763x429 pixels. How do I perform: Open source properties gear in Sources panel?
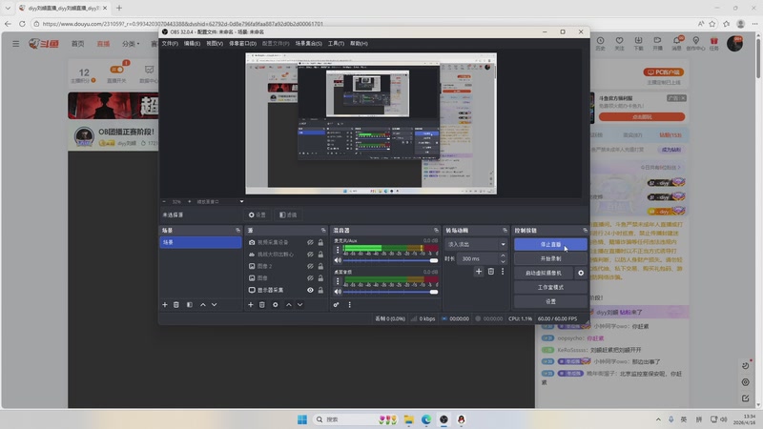coord(275,304)
